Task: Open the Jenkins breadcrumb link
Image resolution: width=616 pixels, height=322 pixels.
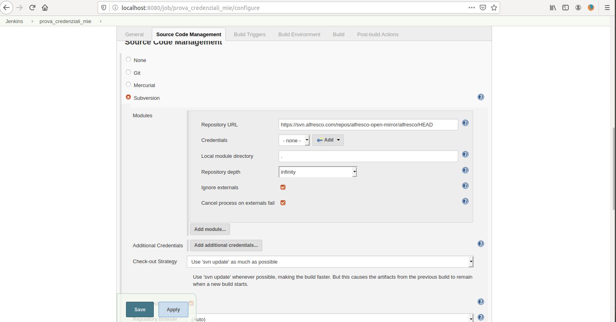Action: pos(14,21)
